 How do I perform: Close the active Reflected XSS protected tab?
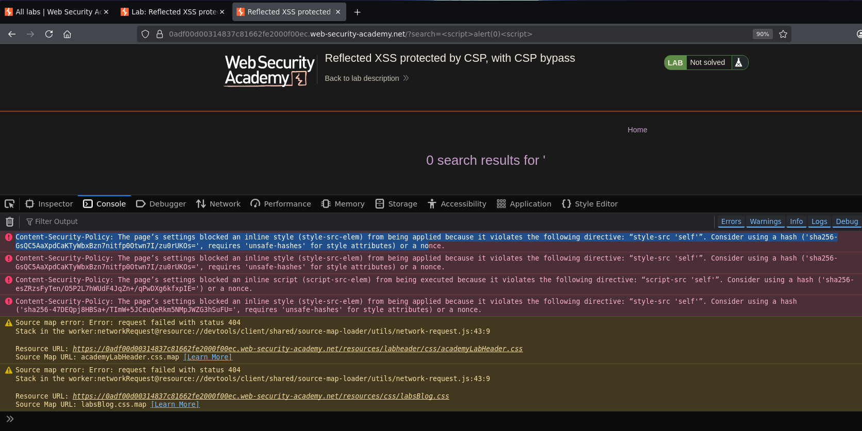click(x=338, y=12)
